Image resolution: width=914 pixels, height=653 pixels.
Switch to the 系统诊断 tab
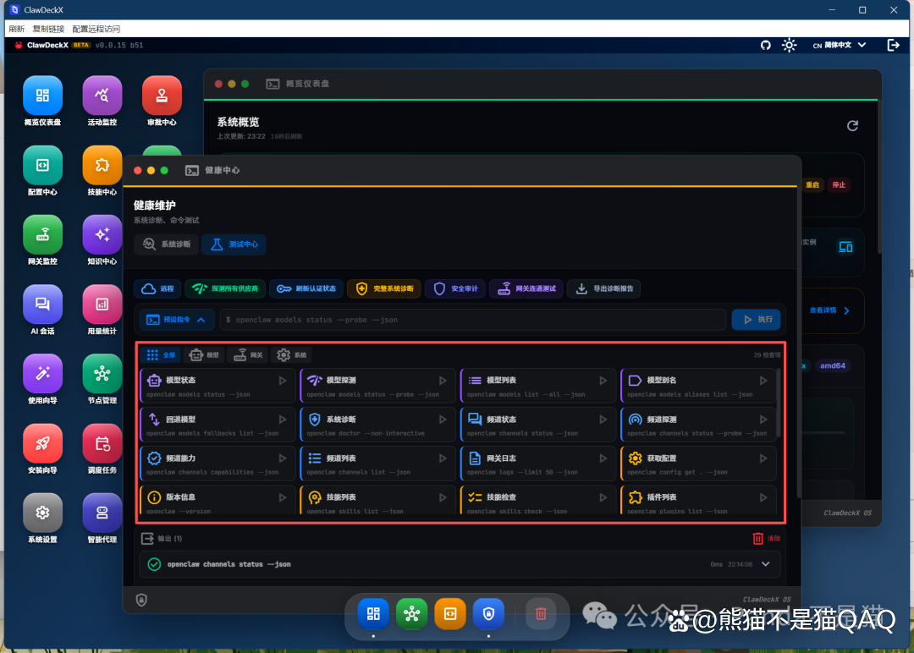coord(166,244)
